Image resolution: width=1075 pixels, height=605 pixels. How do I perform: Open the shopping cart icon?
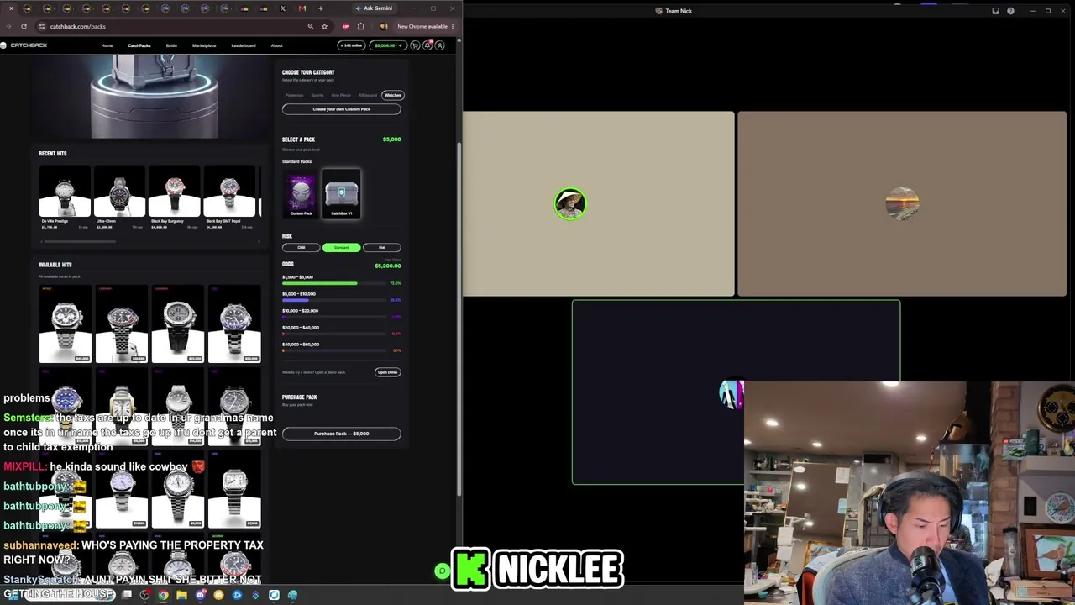pos(415,45)
